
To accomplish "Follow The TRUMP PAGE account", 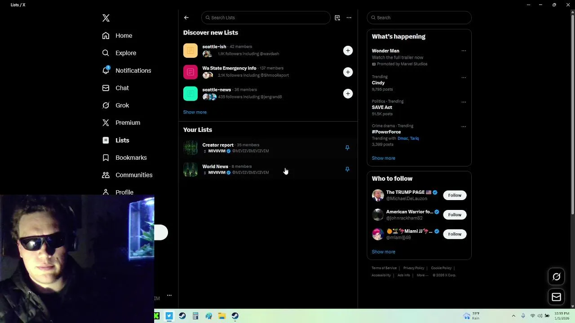I will [x=455, y=195].
